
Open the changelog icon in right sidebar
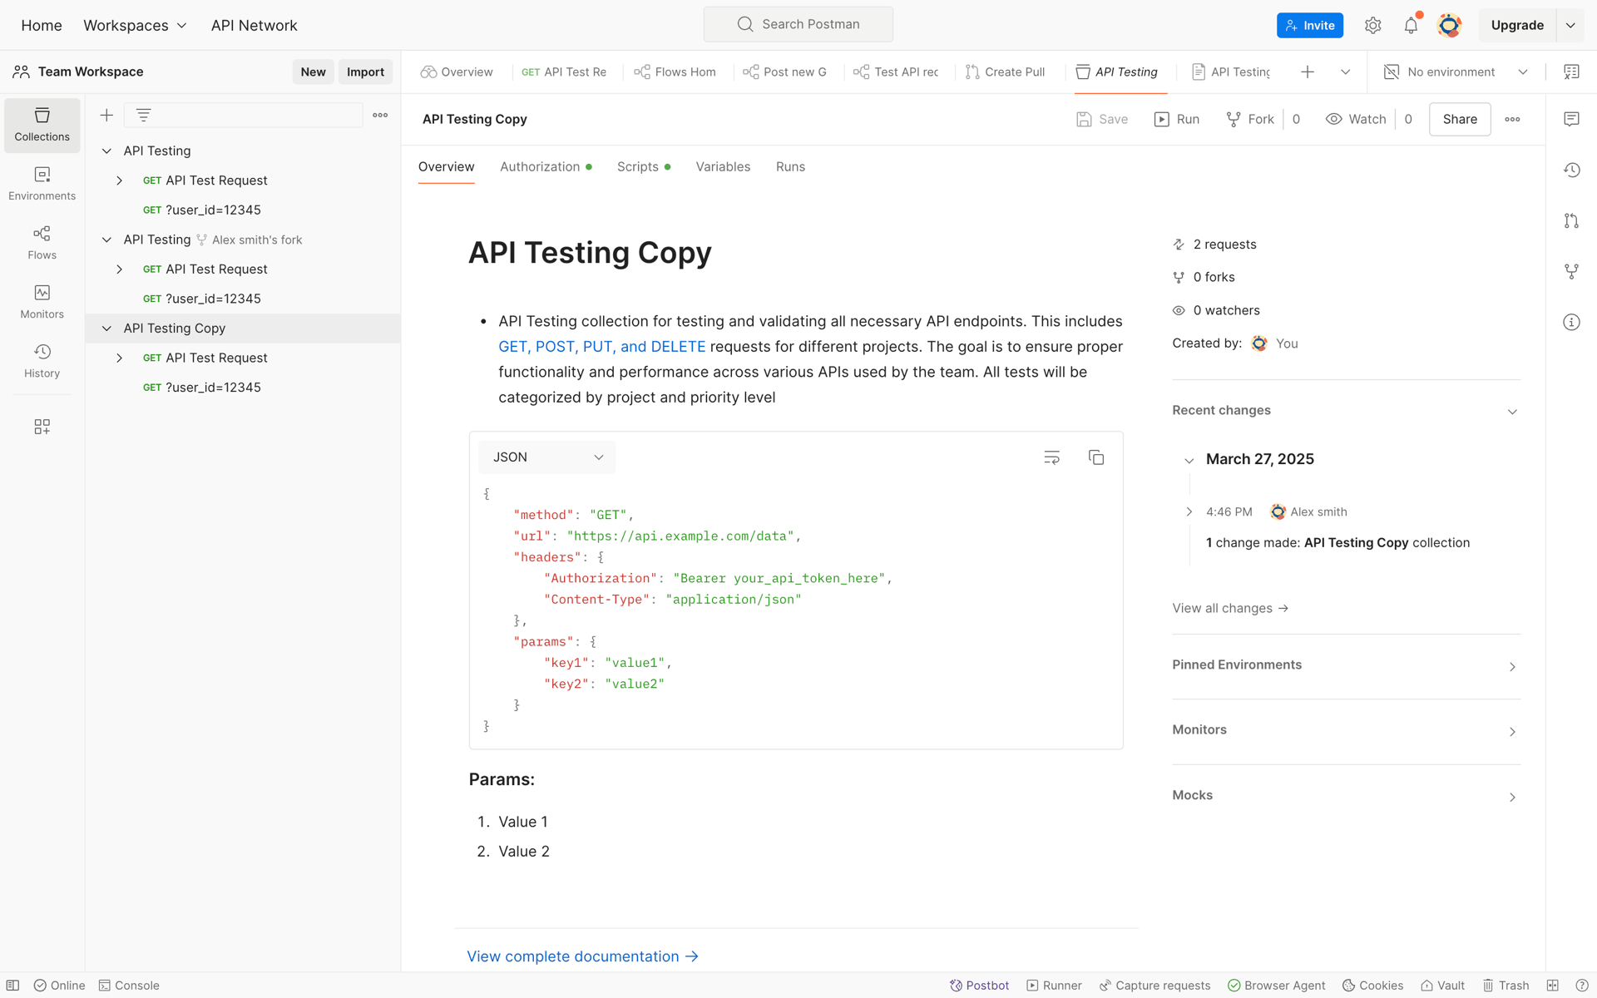(1571, 170)
